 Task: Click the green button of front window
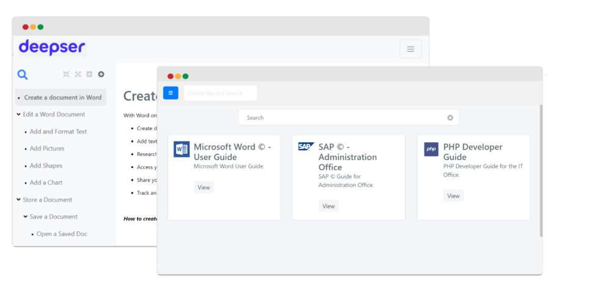[x=185, y=76]
